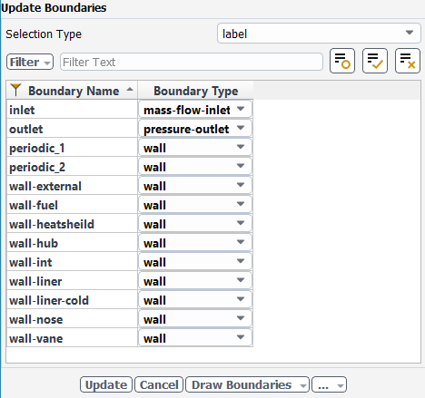Expand wall-vane boundary type dropdown
425x398 pixels.
(x=195, y=338)
